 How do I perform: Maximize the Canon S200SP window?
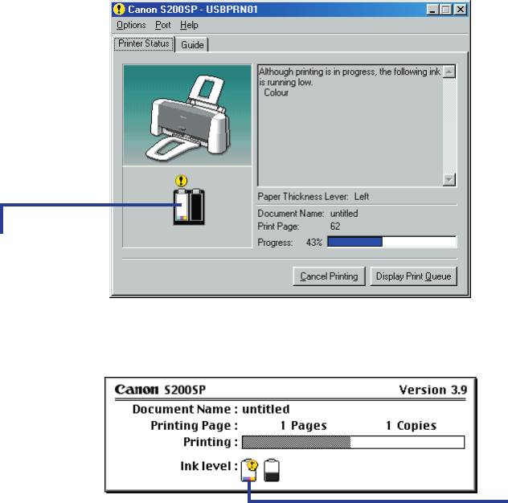446,10
